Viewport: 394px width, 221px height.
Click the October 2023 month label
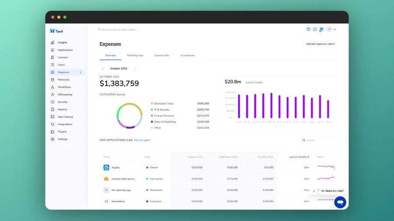tap(119, 68)
